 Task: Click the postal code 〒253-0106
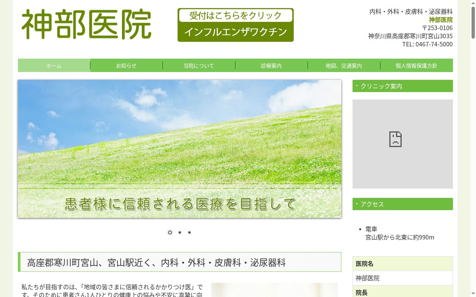pyautogui.click(x=437, y=28)
